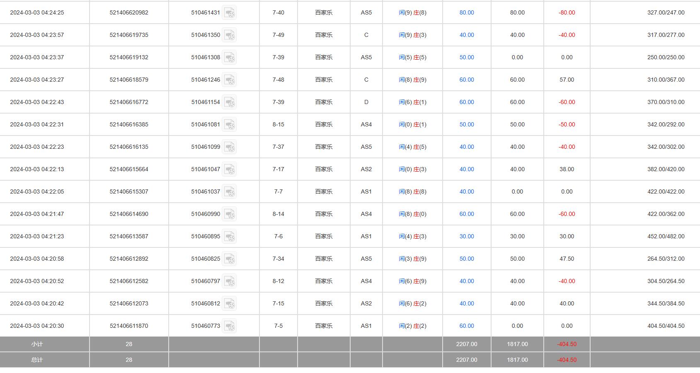
Task: Click result 闲(5) 庄(5) cell
Action: click(412, 57)
